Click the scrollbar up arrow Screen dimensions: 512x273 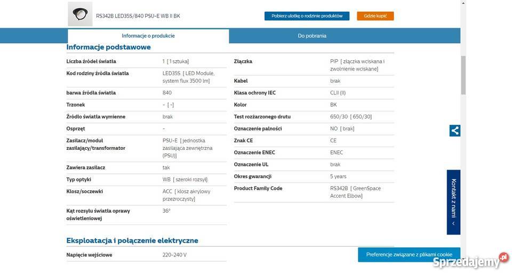[463, 3]
